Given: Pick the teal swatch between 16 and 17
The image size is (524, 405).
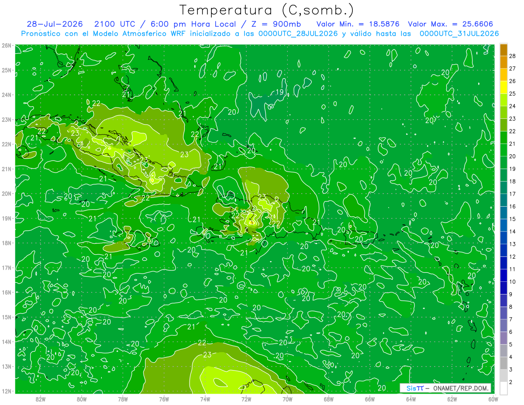Looking at the screenshot, I should (503, 200).
